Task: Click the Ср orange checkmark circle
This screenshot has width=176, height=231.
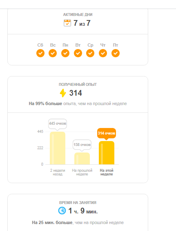Action: [90, 53]
